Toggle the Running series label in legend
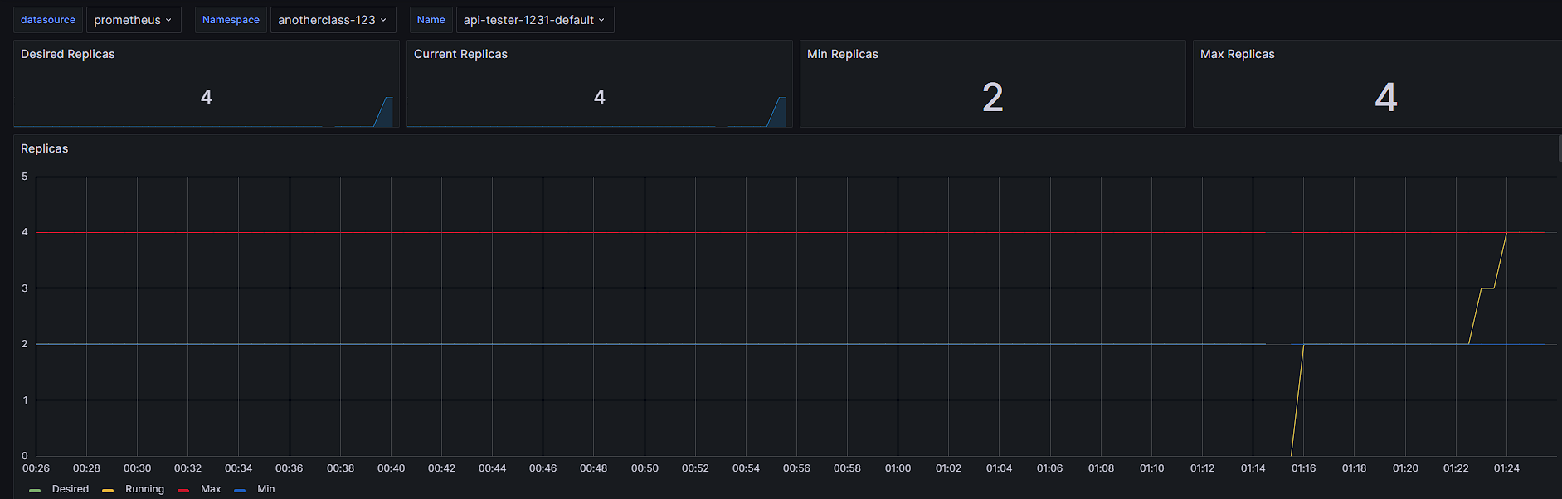Image resolution: width=1562 pixels, height=499 pixels. click(144, 489)
